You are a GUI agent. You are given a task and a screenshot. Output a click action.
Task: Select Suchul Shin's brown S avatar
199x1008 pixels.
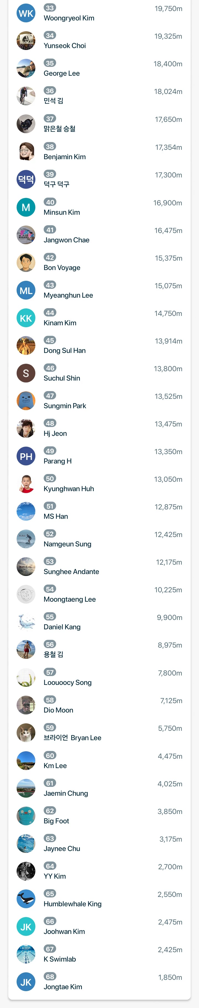pyautogui.click(x=26, y=373)
